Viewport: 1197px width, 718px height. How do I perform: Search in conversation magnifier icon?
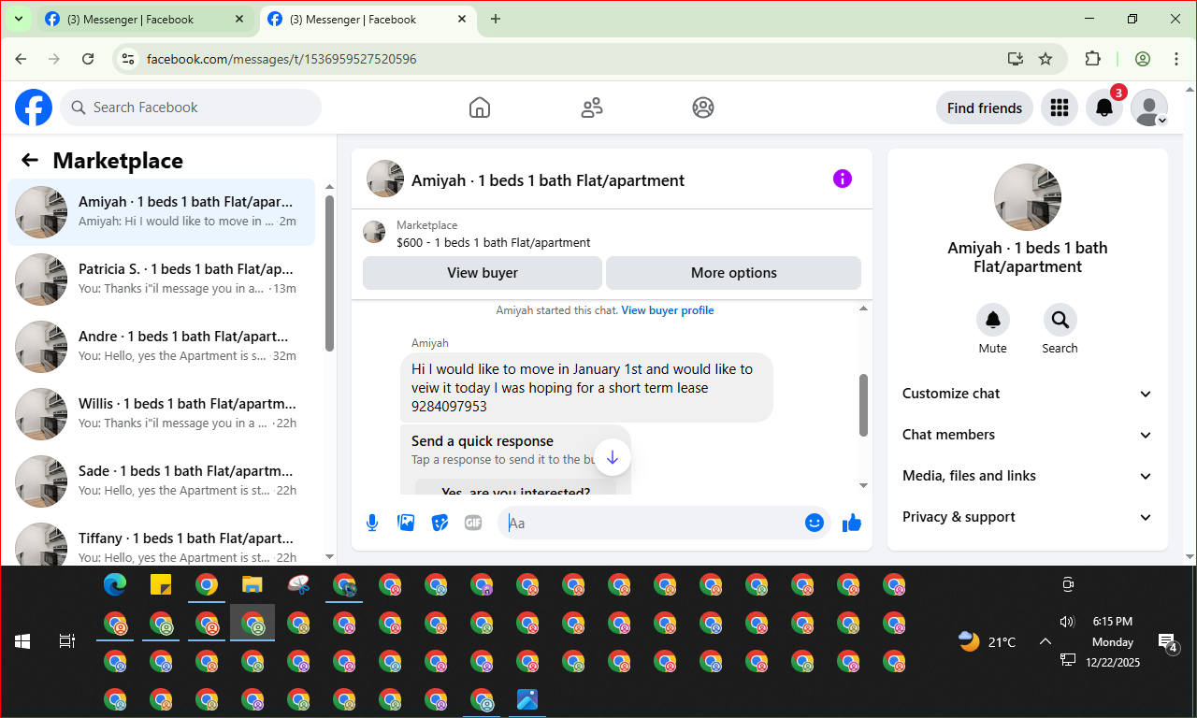point(1060,320)
